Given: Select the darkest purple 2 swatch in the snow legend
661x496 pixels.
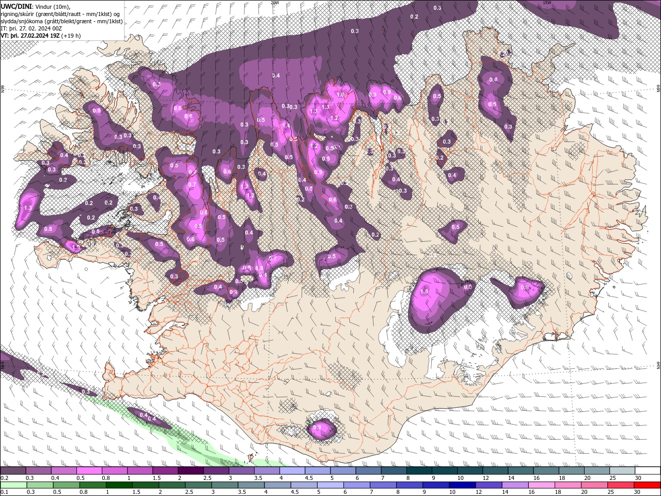Looking at the screenshot, I should (191, 471).
